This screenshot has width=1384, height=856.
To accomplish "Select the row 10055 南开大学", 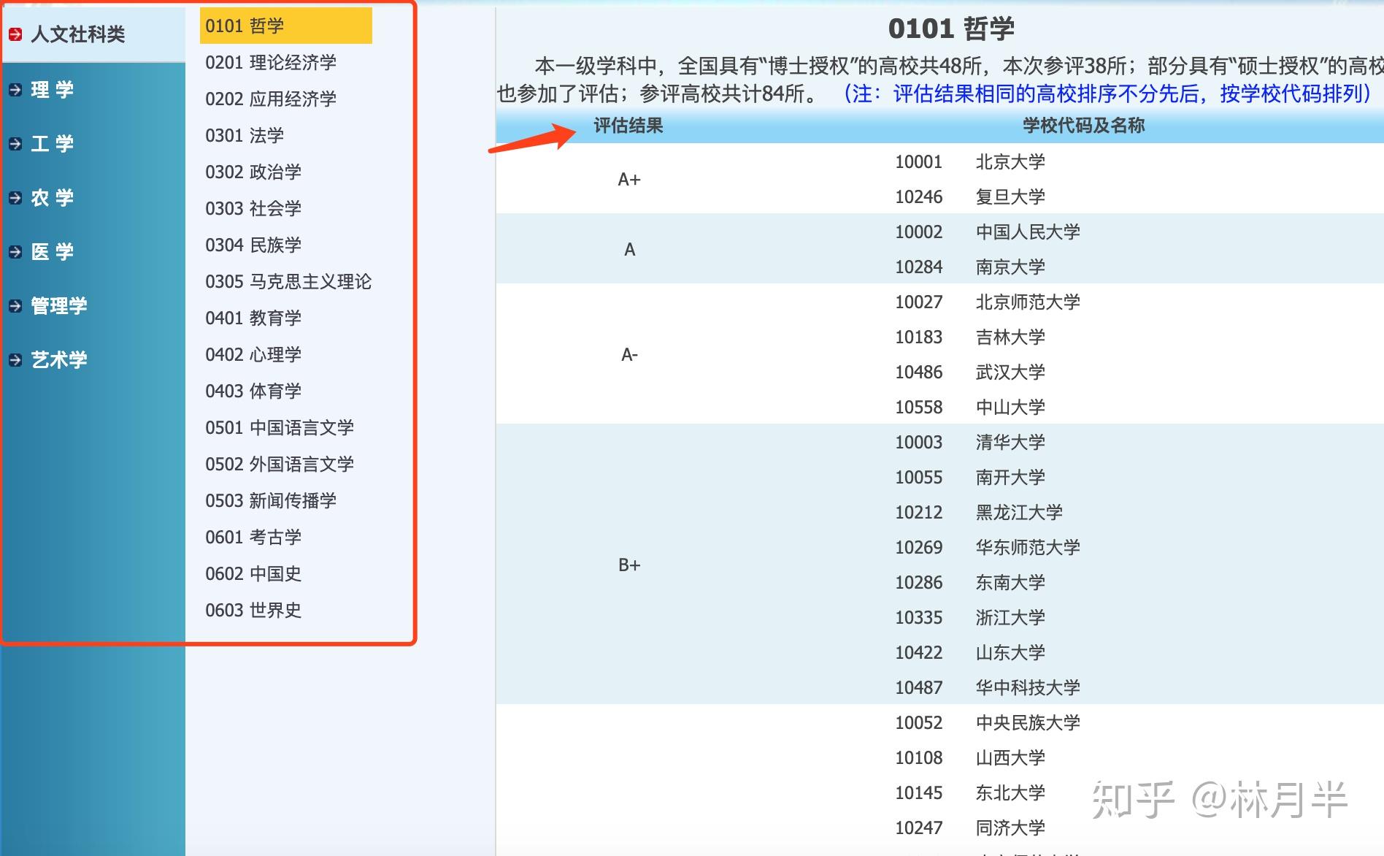I will pyautogui.click(x=970, y=477).
